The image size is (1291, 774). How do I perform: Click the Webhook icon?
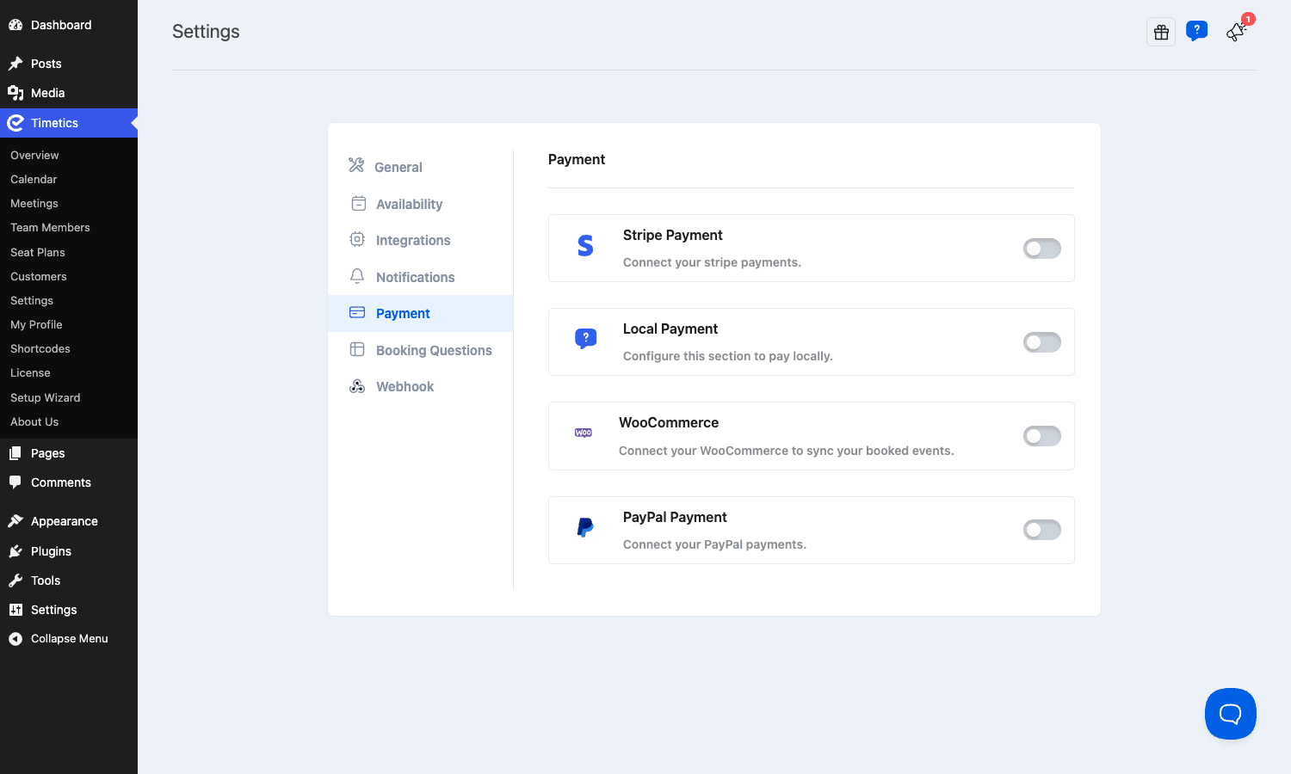coord(357,386)
